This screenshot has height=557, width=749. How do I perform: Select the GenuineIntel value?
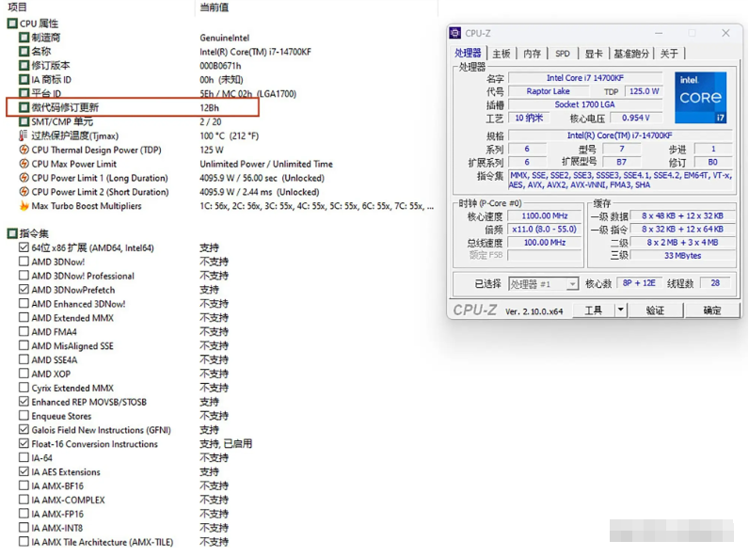point(225,38)
